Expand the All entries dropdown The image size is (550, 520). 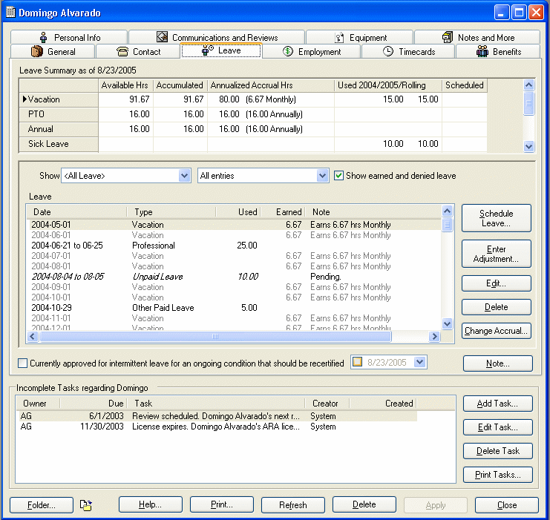click(x=322, y=176)
